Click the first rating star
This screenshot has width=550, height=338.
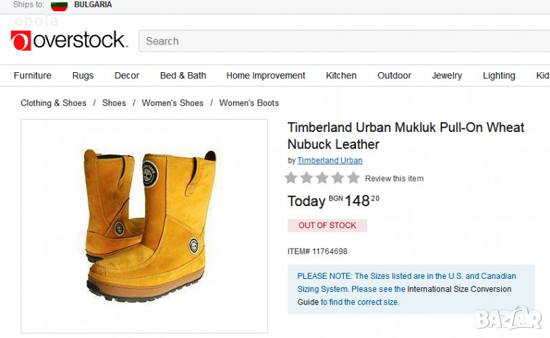point(291,178)
